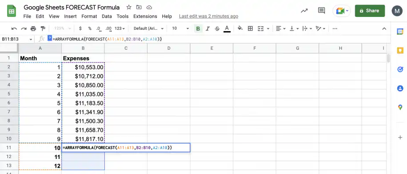The width and height of the screenshot is (407, 174).
Task: Check the cloud document status icon
Action: pos(149,7)
